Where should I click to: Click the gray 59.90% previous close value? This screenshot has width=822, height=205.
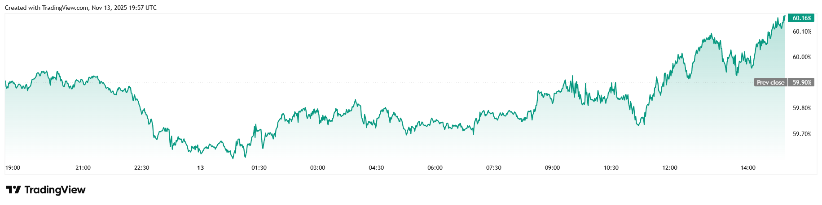pyautogui.click(x=802, y=82)
